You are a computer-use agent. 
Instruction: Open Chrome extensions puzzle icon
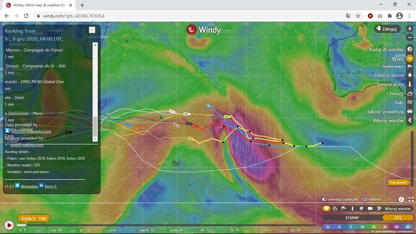[389, 16]
